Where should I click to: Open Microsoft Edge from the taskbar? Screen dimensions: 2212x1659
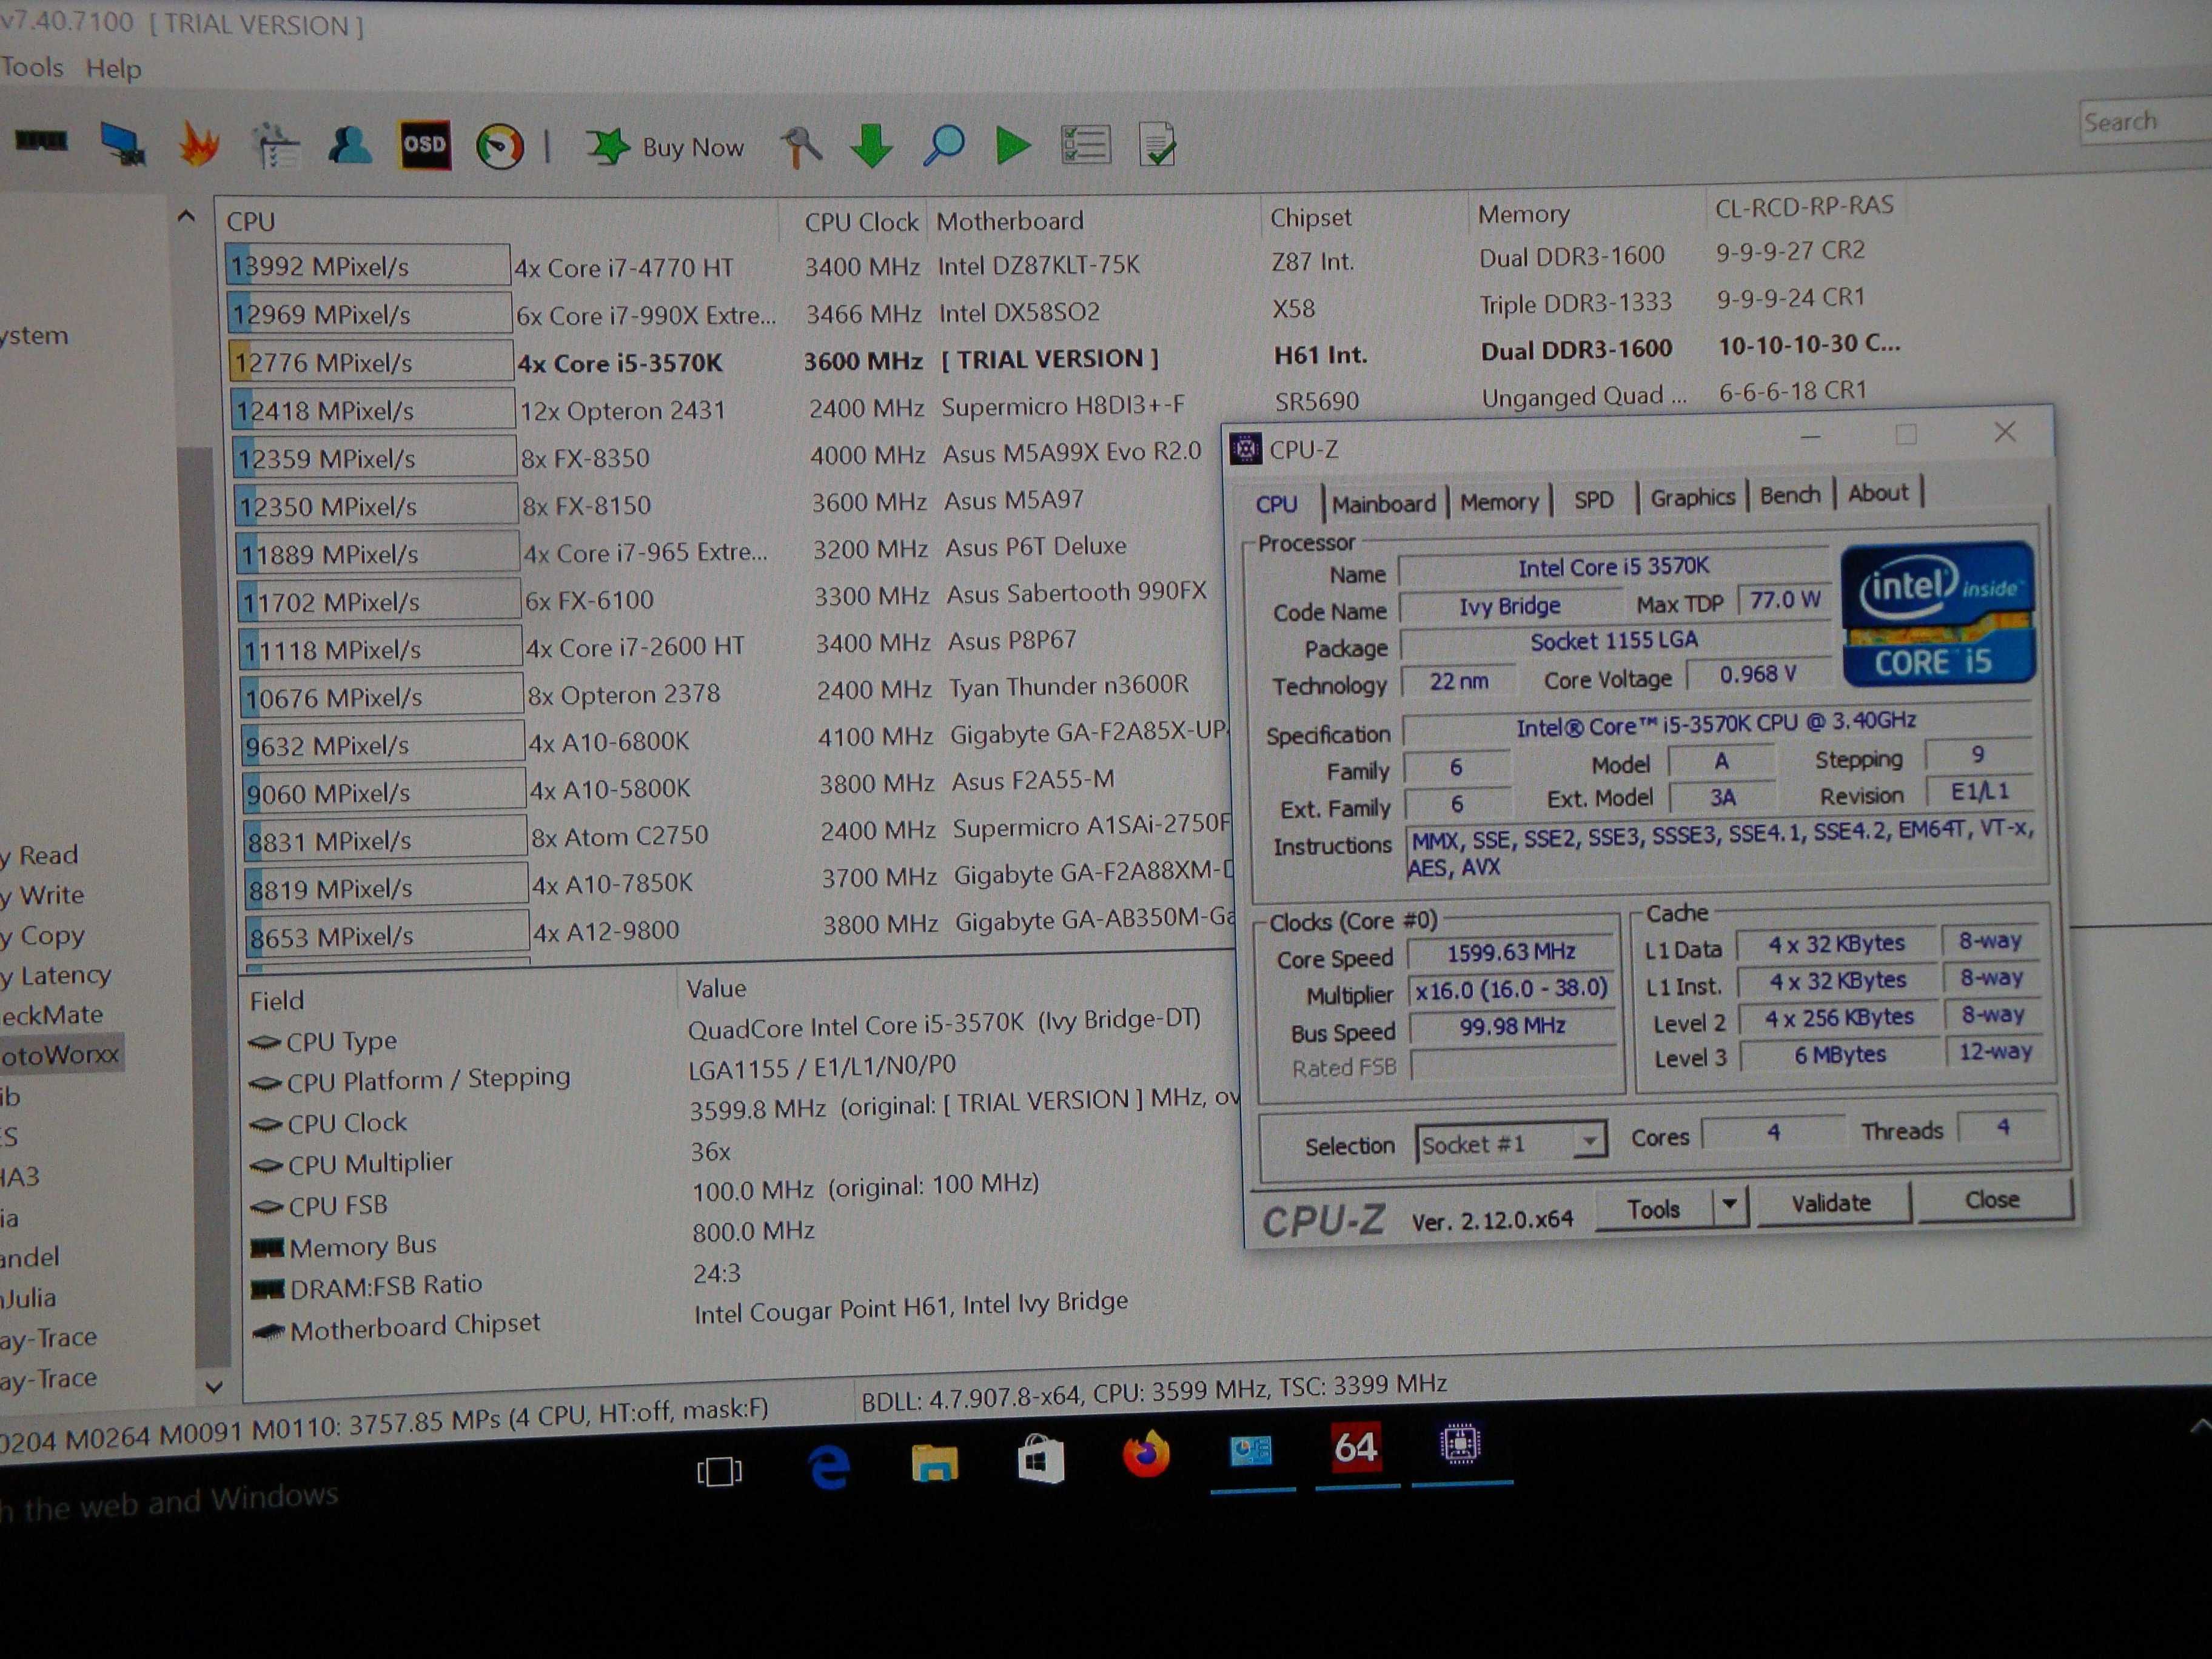pyautogui.click(x=829, y=1468)
